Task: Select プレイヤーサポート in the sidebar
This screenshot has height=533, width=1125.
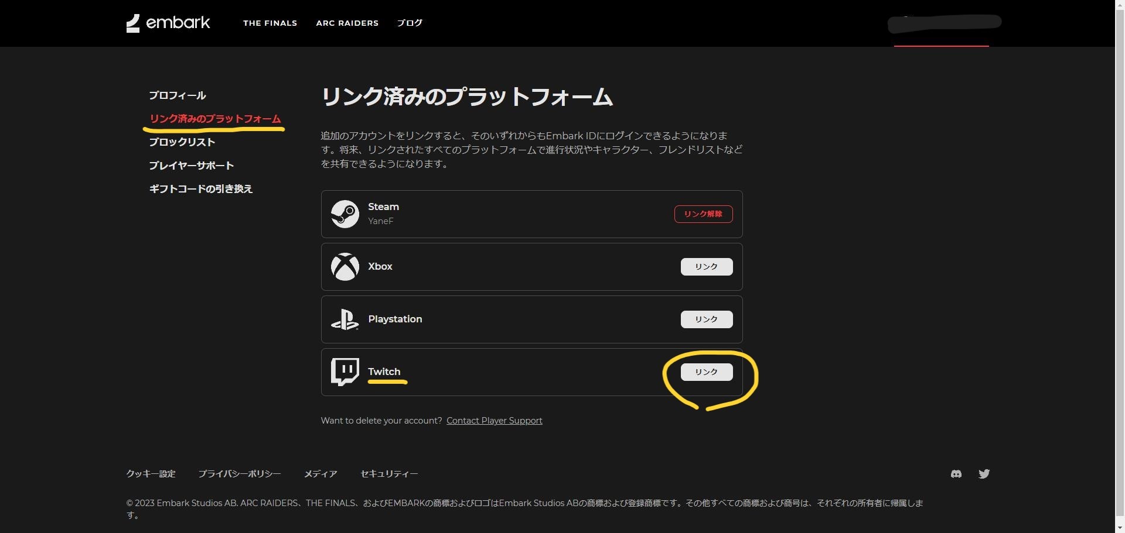Action: 192,166
